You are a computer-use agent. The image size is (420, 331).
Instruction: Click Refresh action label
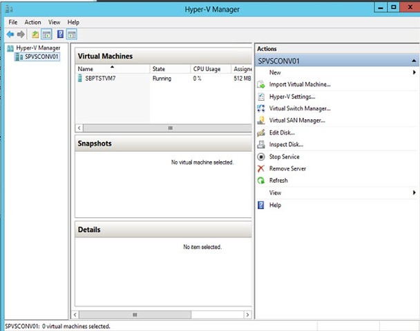point(278,181)
